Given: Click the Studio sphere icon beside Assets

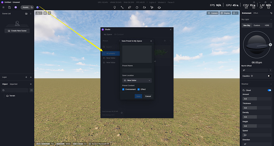Looking at the screenshot, I should tap(37, 7).
